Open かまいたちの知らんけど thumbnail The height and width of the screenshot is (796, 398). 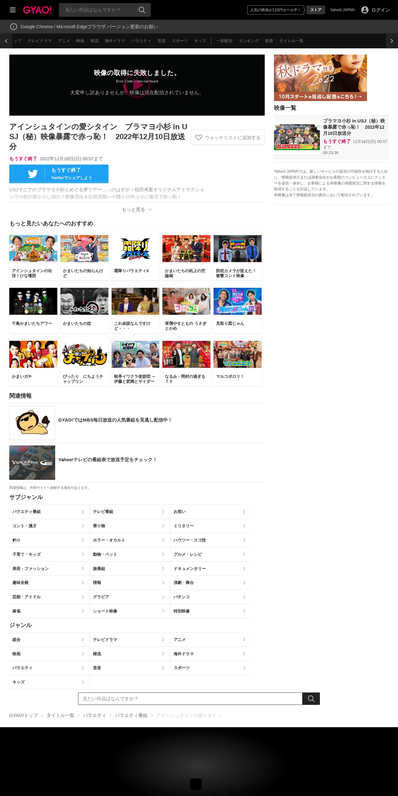(x=84, y=249)
